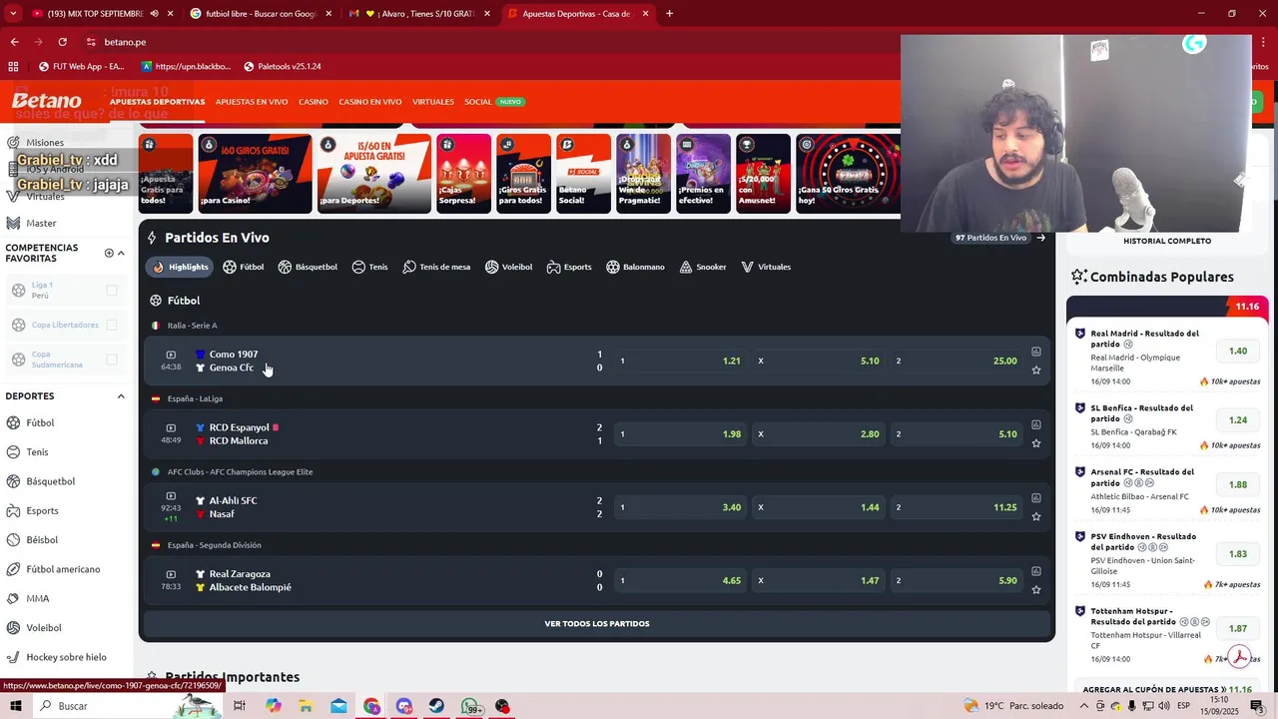Bet Como 1907 home win at 1.21

[x=682, y=360]
